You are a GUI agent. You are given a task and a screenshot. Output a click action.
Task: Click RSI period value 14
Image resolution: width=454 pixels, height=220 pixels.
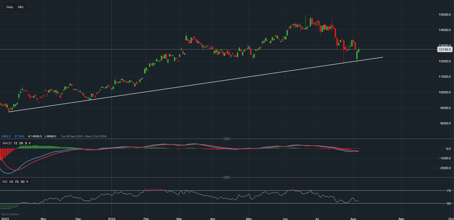(11, 182)
